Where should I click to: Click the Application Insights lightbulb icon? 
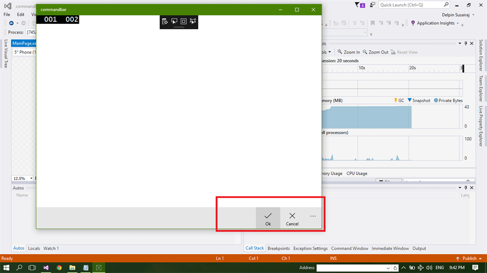click(x=413, y=23)
